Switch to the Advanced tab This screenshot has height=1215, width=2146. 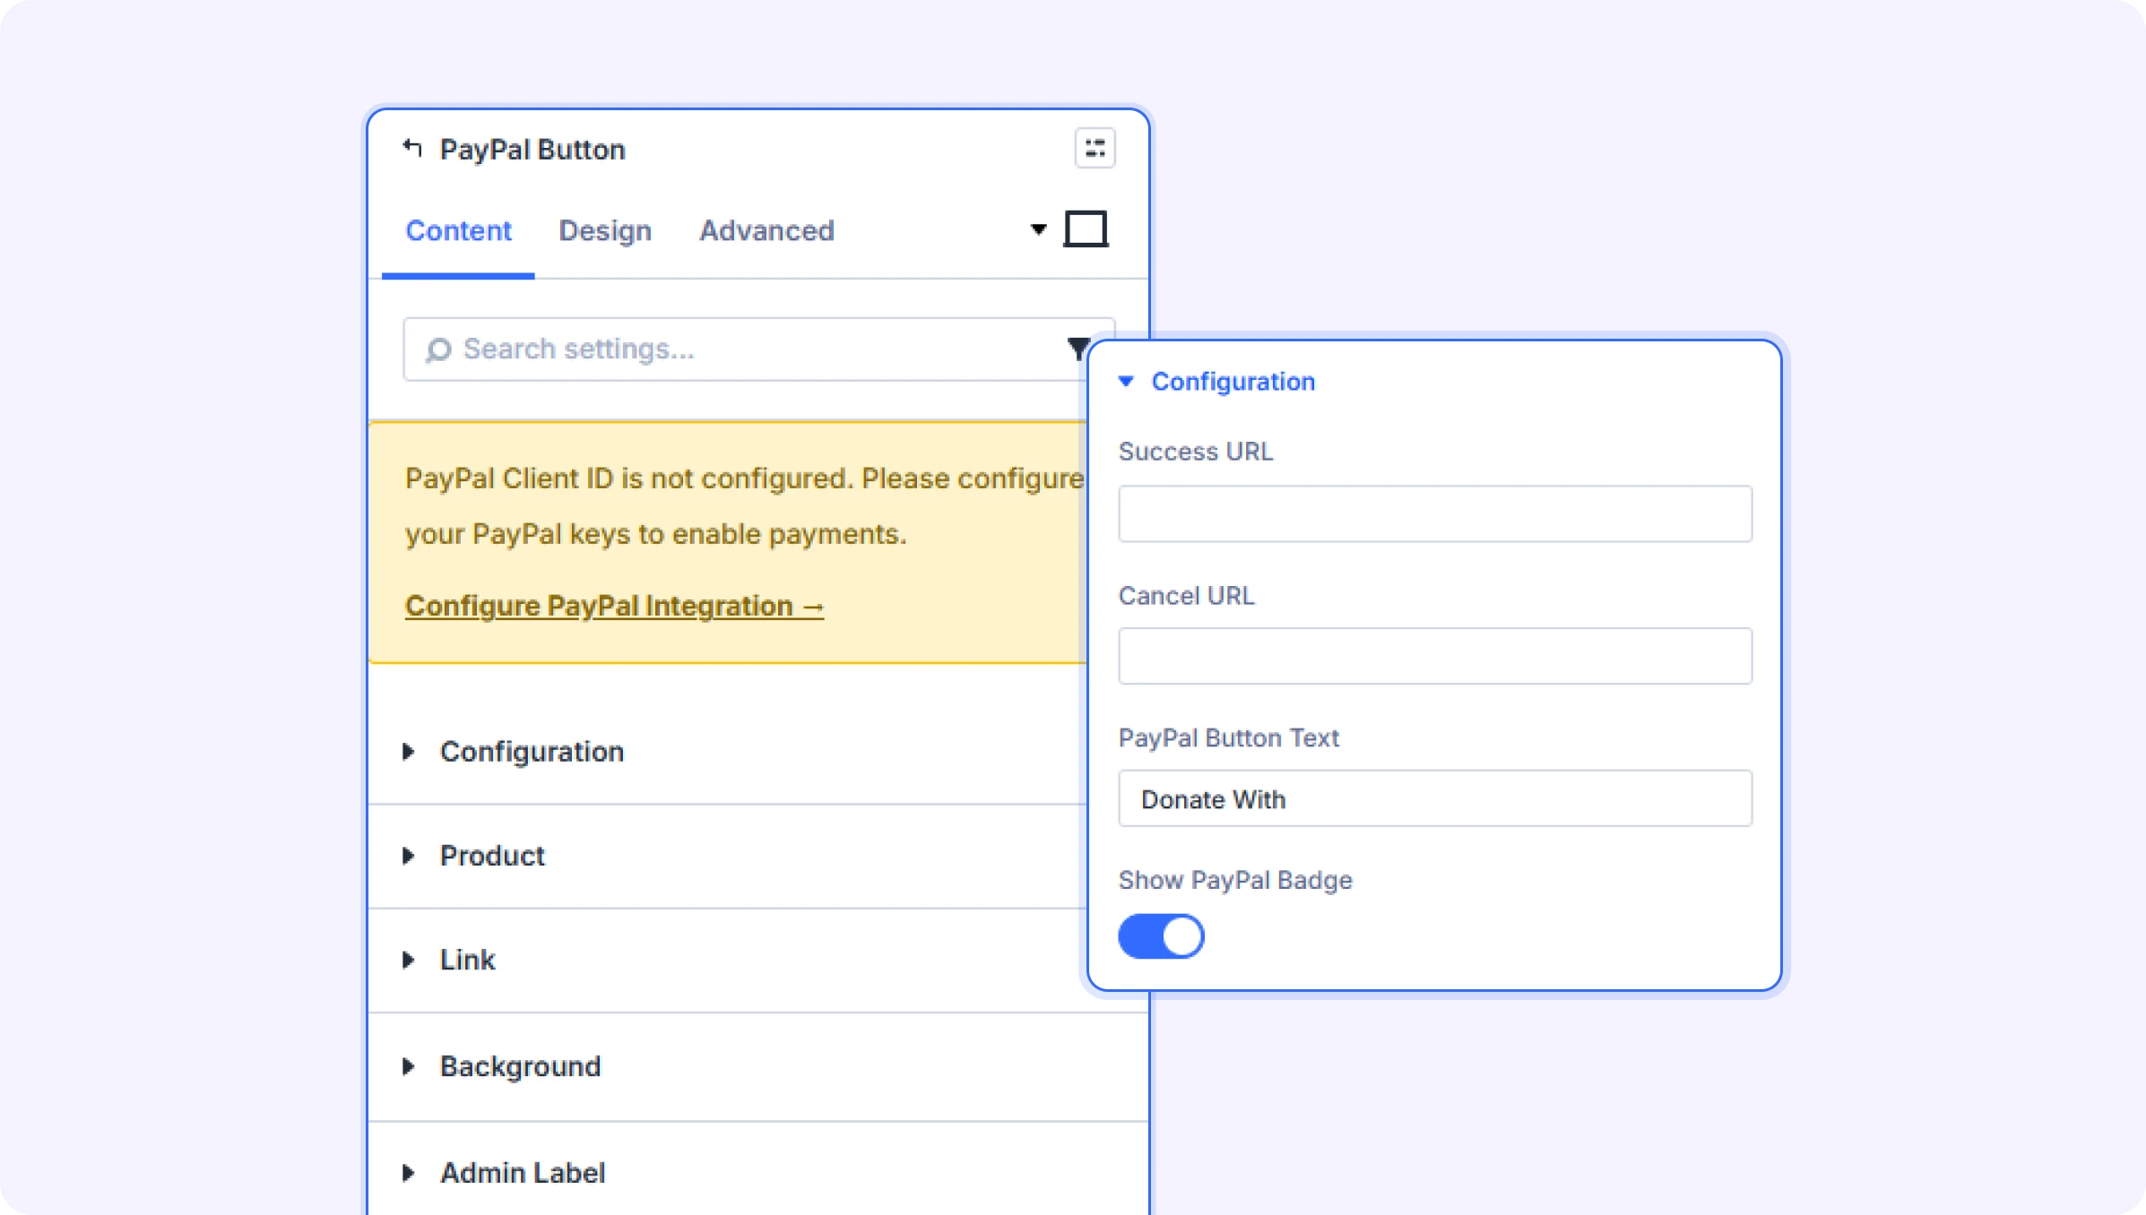766,230
